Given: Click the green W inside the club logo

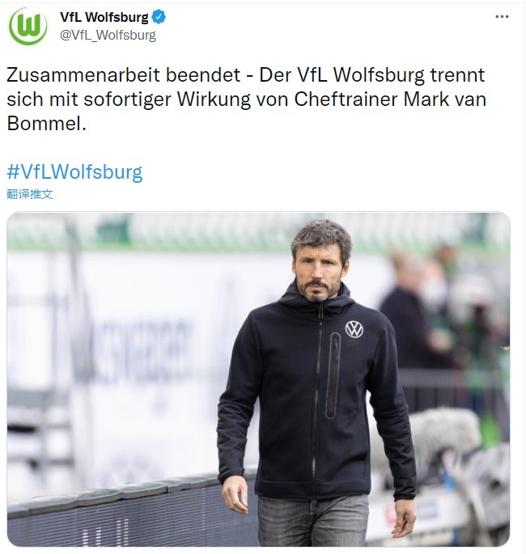Looking at the screenshot, I should 28,27.
